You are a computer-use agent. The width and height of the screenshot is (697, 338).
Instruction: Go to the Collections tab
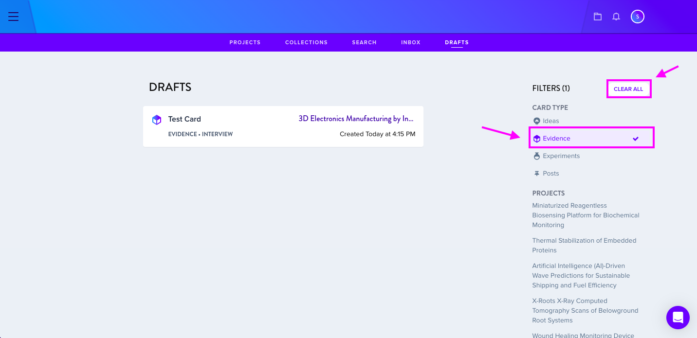point(306,42)
